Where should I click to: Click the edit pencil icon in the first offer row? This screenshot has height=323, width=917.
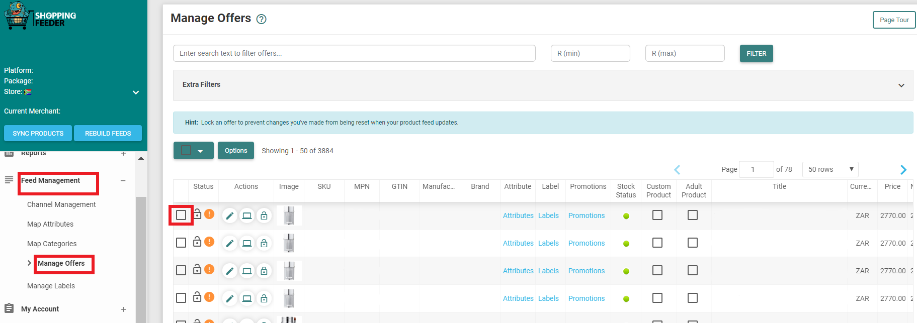tap(230, 216)
